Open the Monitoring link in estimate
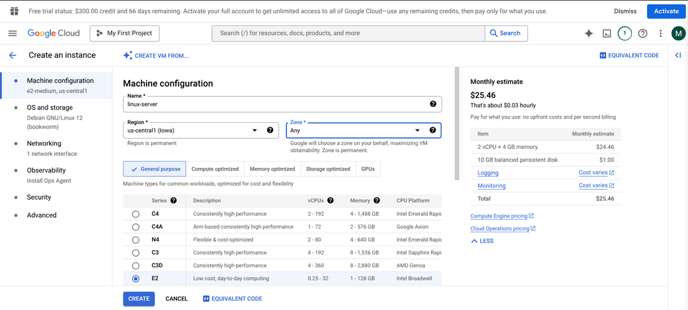 point(491,186)
